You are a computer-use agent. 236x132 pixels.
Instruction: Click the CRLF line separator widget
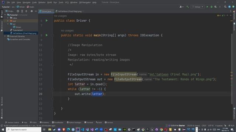click(x=204, y=125)
